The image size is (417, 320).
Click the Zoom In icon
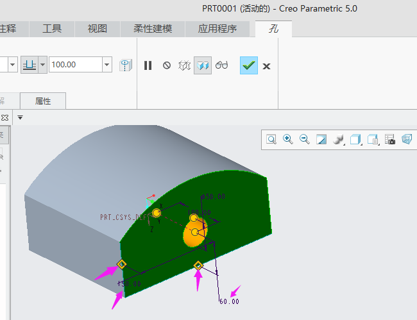(x=288, y=139)
